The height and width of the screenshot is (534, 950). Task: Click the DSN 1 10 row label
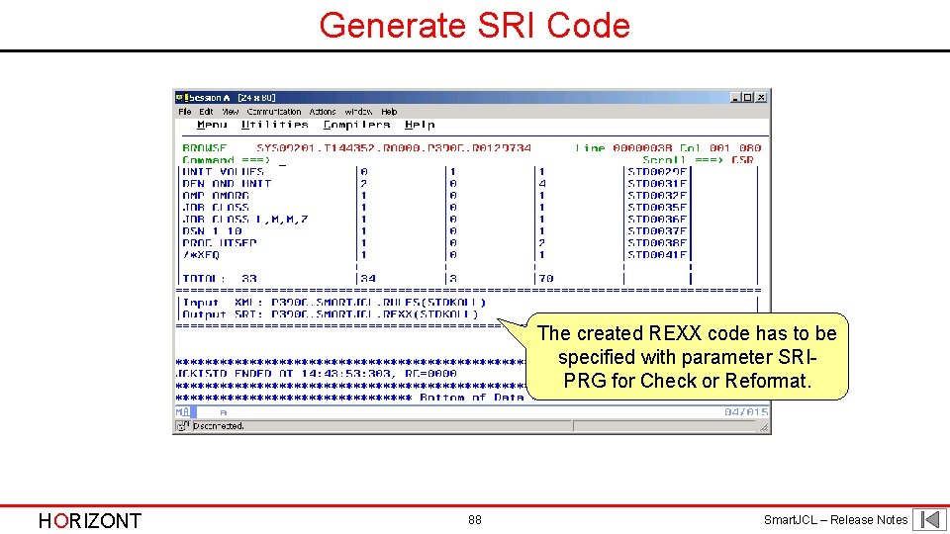click(x=212, y=231)
